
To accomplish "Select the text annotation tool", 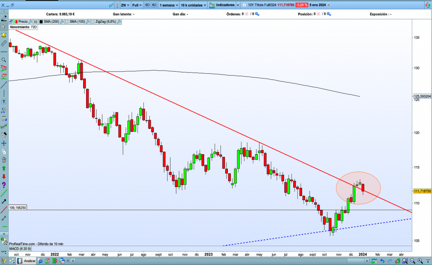I will 4,102.
